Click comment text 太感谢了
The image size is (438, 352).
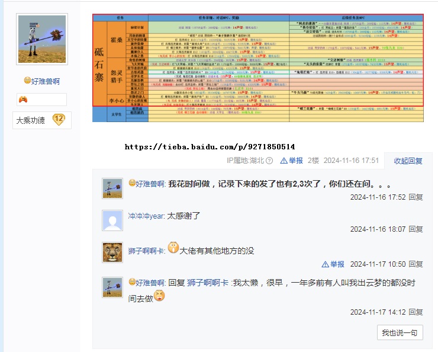click(x=183, y=216)
